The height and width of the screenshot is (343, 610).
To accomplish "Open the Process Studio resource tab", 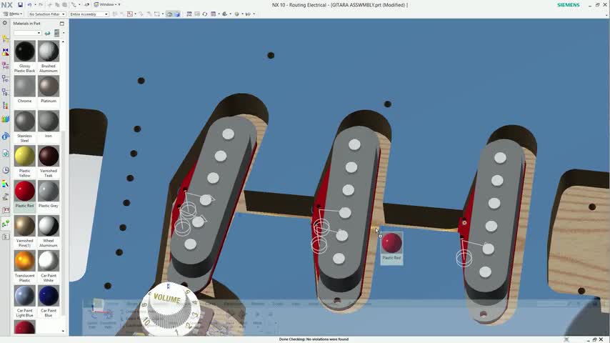I will [6, 197].
